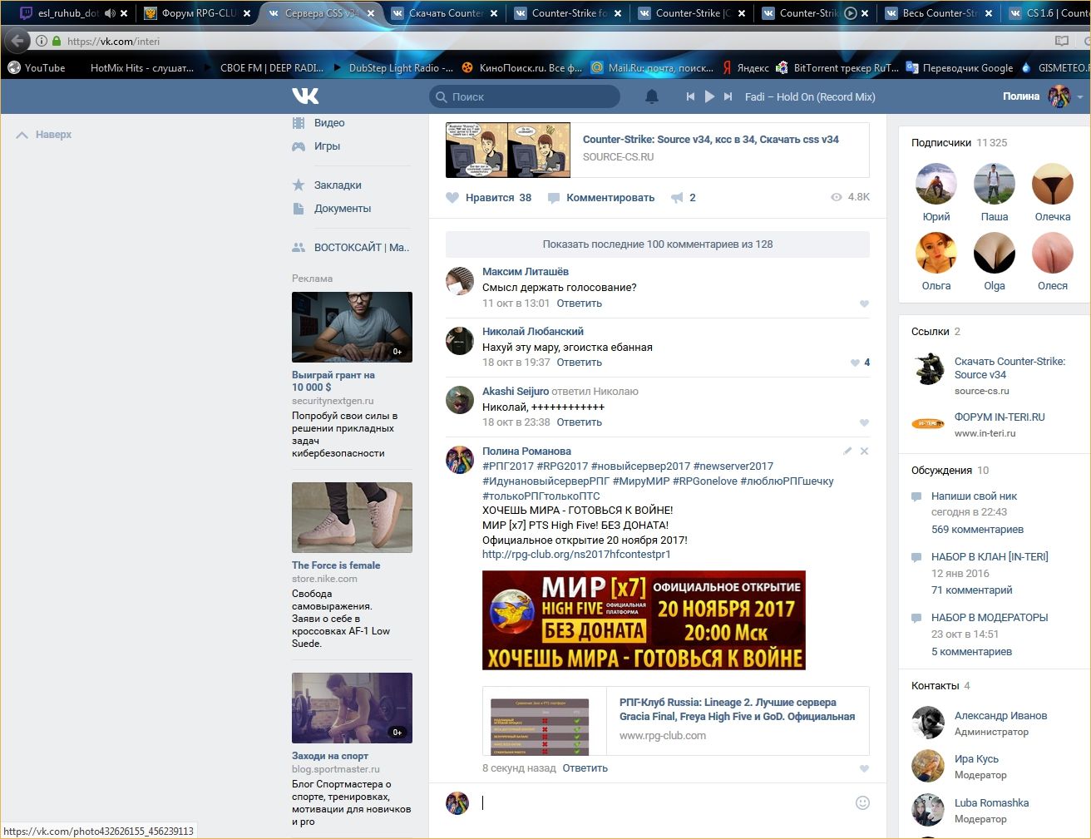Image resolution: width=1091 pixels, height=839 pixels.
Task: Open the YouTube bookmark
Action: pyautogui.click(x=37, y=67)
